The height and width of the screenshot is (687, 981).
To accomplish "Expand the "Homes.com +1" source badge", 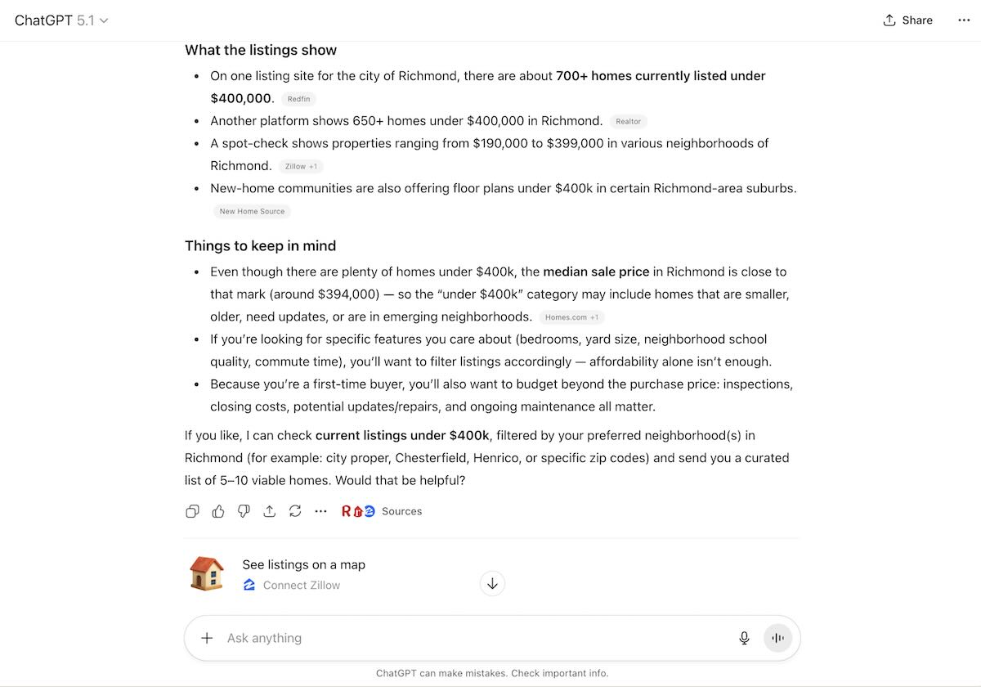I will coord(571,317).
